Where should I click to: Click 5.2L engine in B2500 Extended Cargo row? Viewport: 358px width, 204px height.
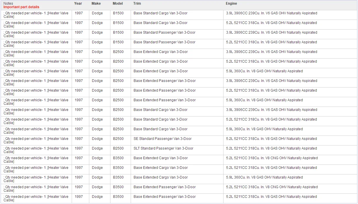click(x=272, y=61)
